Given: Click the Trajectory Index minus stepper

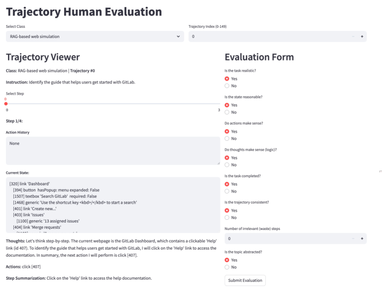Looking at the screenshot, I should 353,36.
